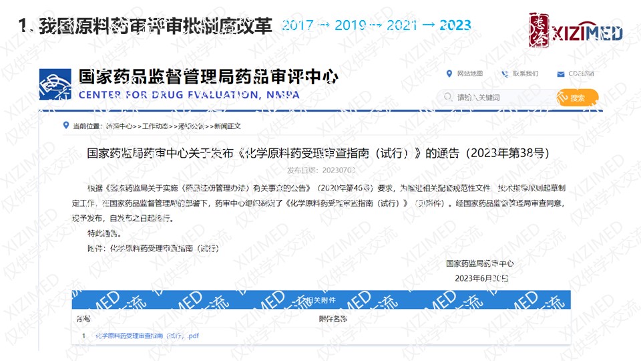The height and width of the screenshot is (361, 641).
Task: Click the CDE logo emblem
Action: (56, 84)
